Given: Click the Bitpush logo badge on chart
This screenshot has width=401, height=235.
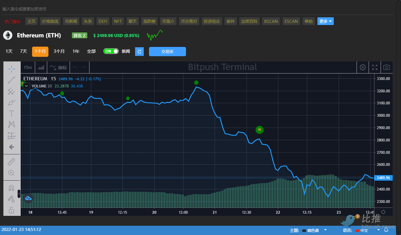Looking at the screenshot, I should tap(28, 198).
